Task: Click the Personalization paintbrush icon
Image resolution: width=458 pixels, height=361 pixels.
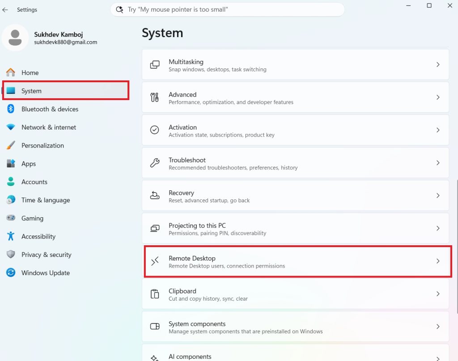Action: (11, 145)
